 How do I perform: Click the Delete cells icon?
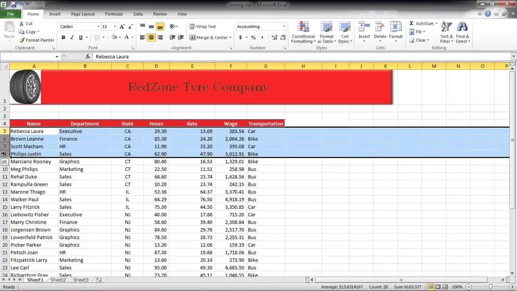[x=380, y=27]
